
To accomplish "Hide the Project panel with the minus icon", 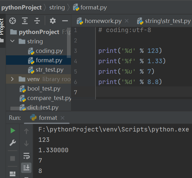I will coord(65,21).
